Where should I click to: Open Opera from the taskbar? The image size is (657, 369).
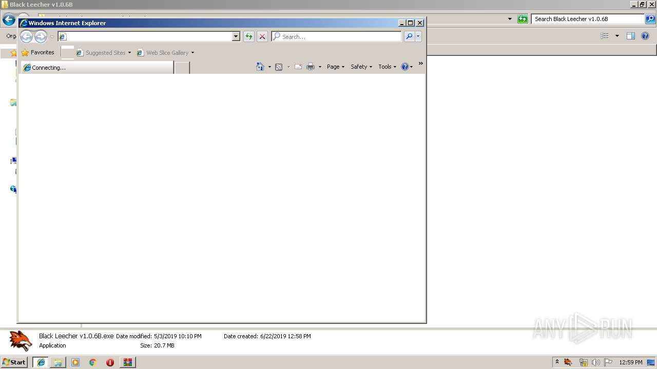110,362
